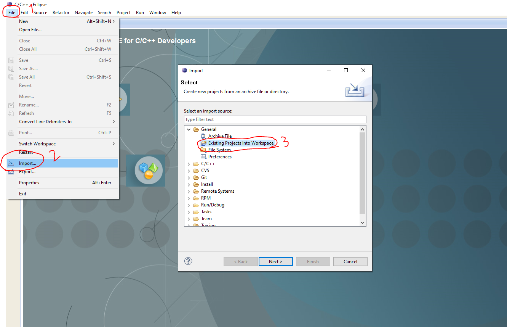Click the import tree scrollbar up arrow
Viewport: 507px width, 327px height.
362,129
